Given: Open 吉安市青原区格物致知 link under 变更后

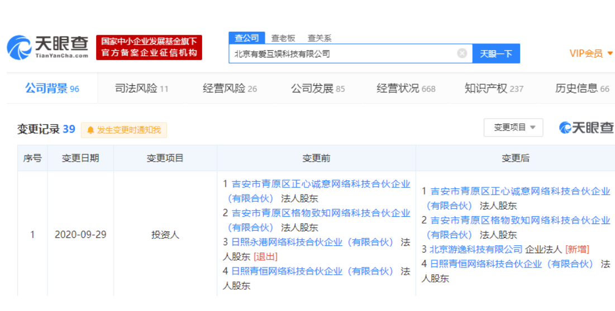Looking at the screenshot, I should [x=518, y=227].
